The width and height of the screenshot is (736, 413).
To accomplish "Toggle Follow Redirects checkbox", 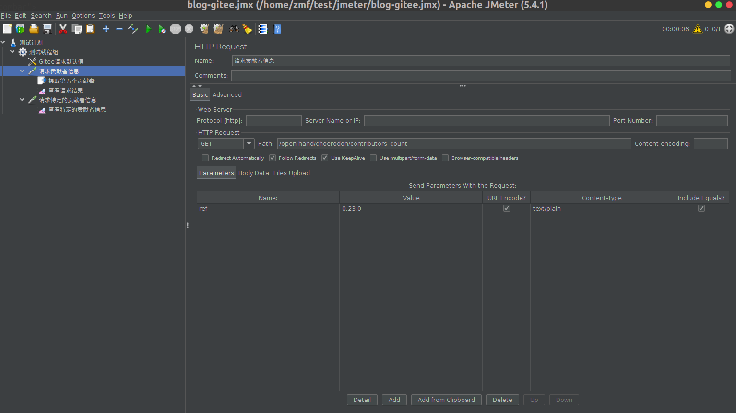I will [273, 158].
